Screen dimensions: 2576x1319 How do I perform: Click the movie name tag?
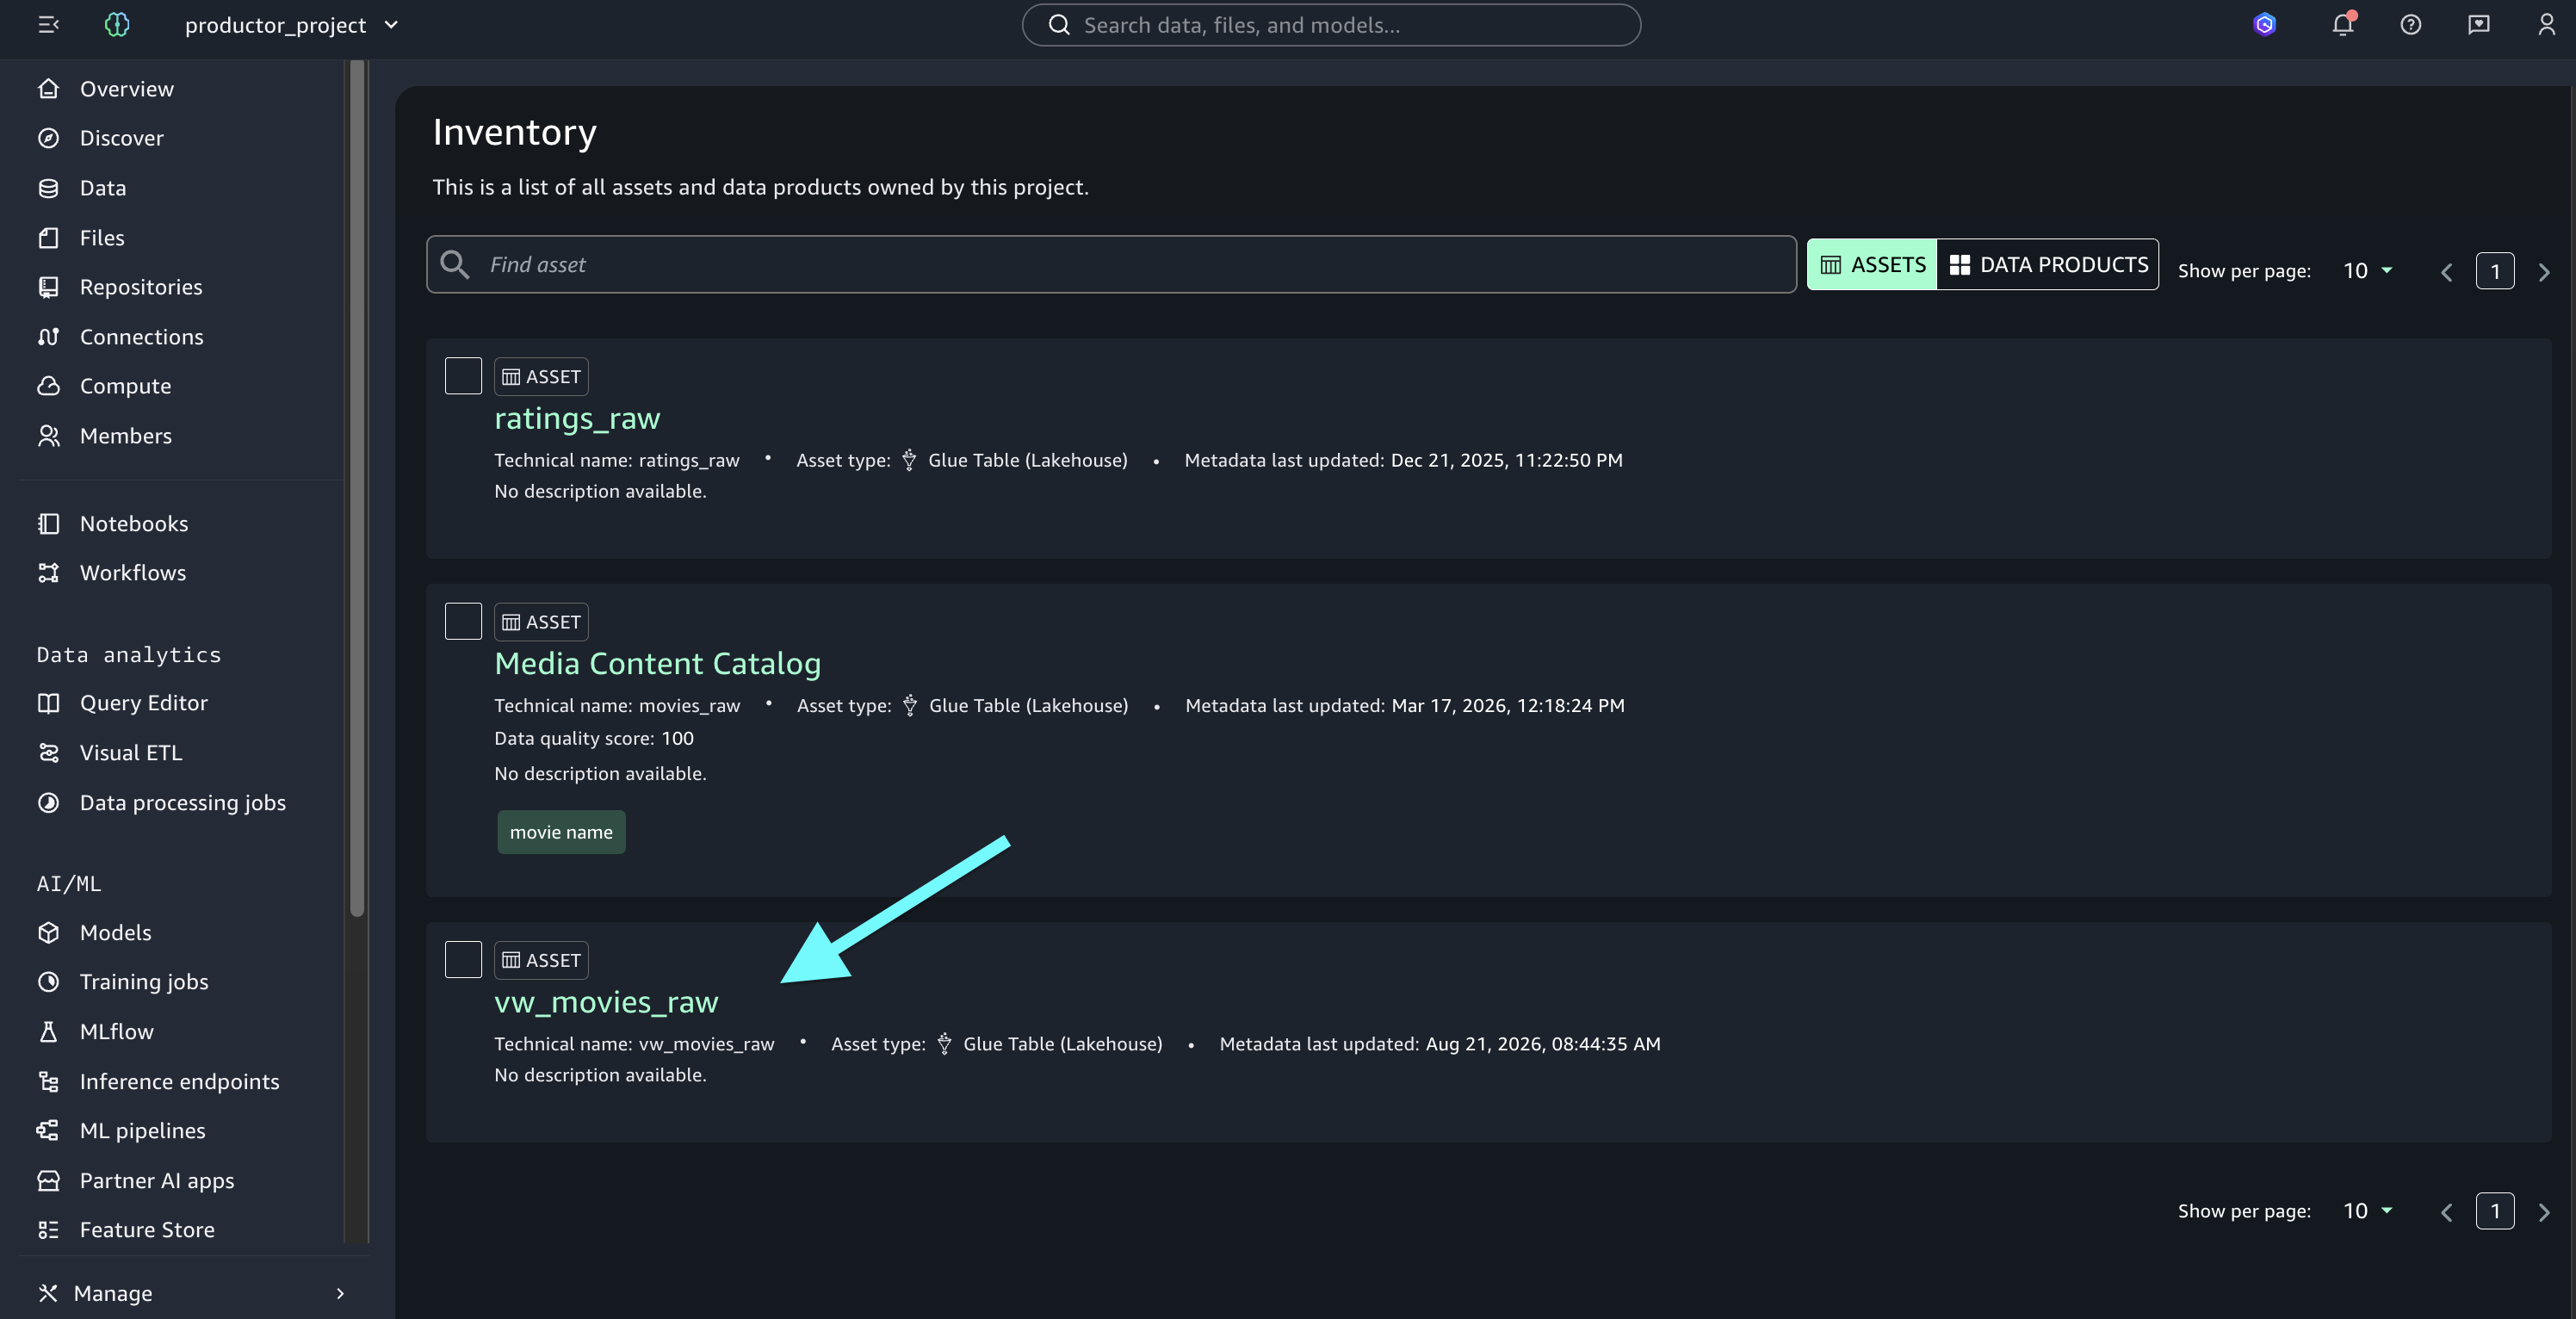(561, 832)
